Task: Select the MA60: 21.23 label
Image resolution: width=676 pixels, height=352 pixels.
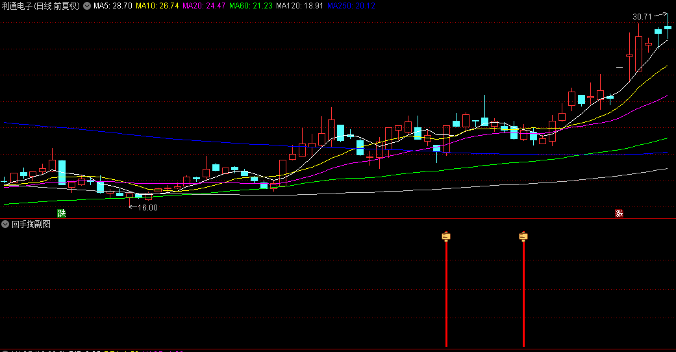Action: (x=251, y=6)
